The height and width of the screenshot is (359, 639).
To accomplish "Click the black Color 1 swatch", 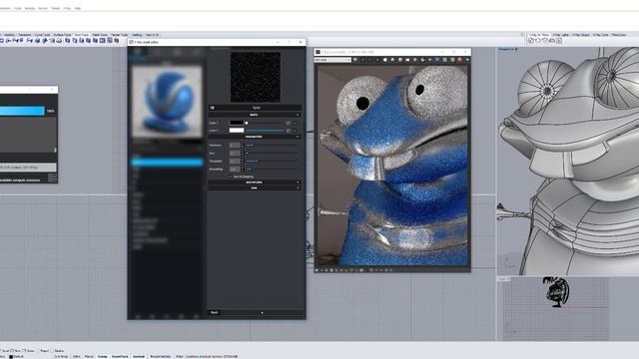I will click(237, 123).
